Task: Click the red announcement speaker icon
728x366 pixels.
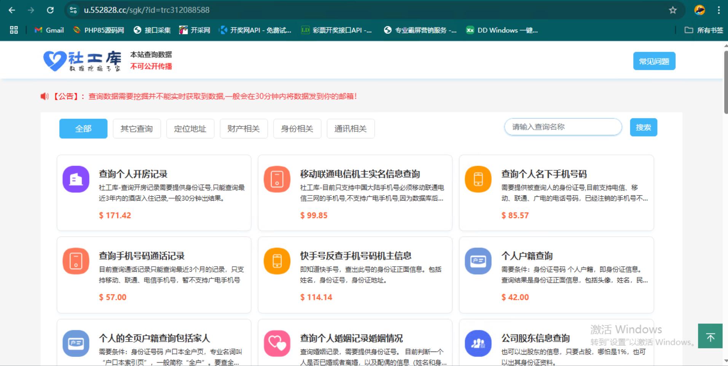Action: click(x=45, y=96)
